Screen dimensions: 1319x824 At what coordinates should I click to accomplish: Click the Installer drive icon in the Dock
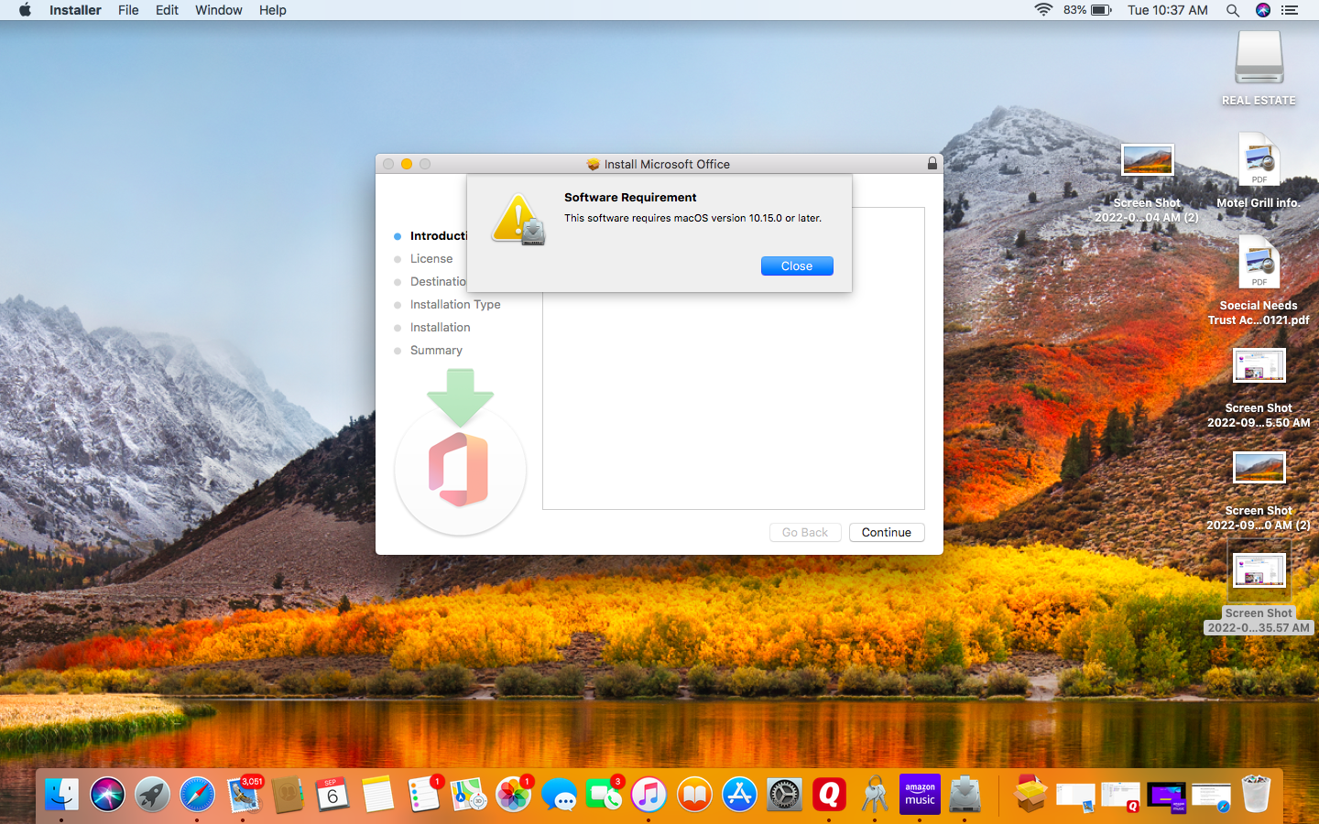965,794
